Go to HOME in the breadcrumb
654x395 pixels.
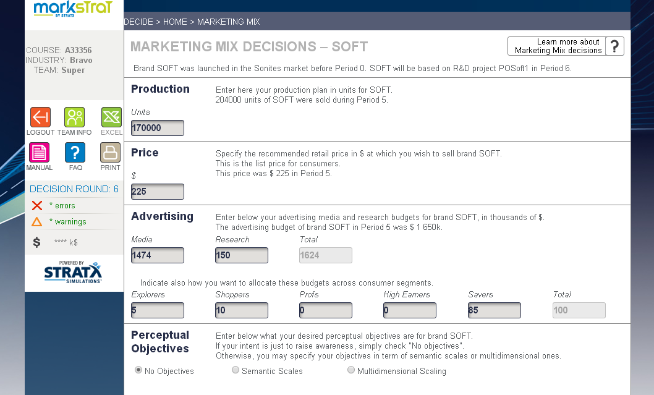(175, 22)
